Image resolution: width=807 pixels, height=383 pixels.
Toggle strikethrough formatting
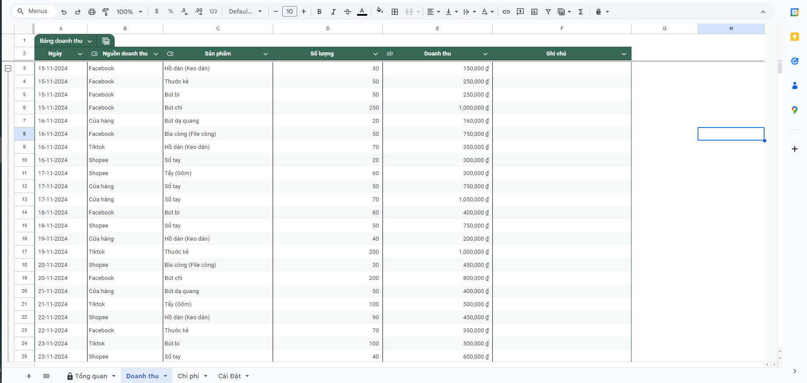click(x=347, y=12)
